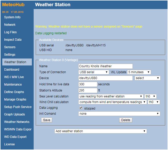This screenshot has width=168, height=150.
Task: Open the WL Update interval dropdown
Action: point(139,72)
